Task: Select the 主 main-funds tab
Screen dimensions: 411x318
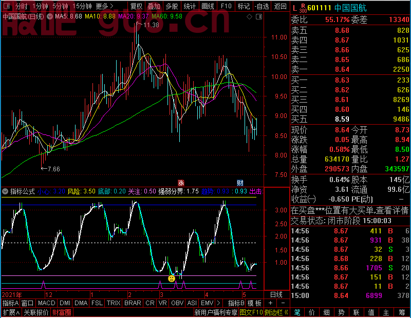Action: point(386,312)
